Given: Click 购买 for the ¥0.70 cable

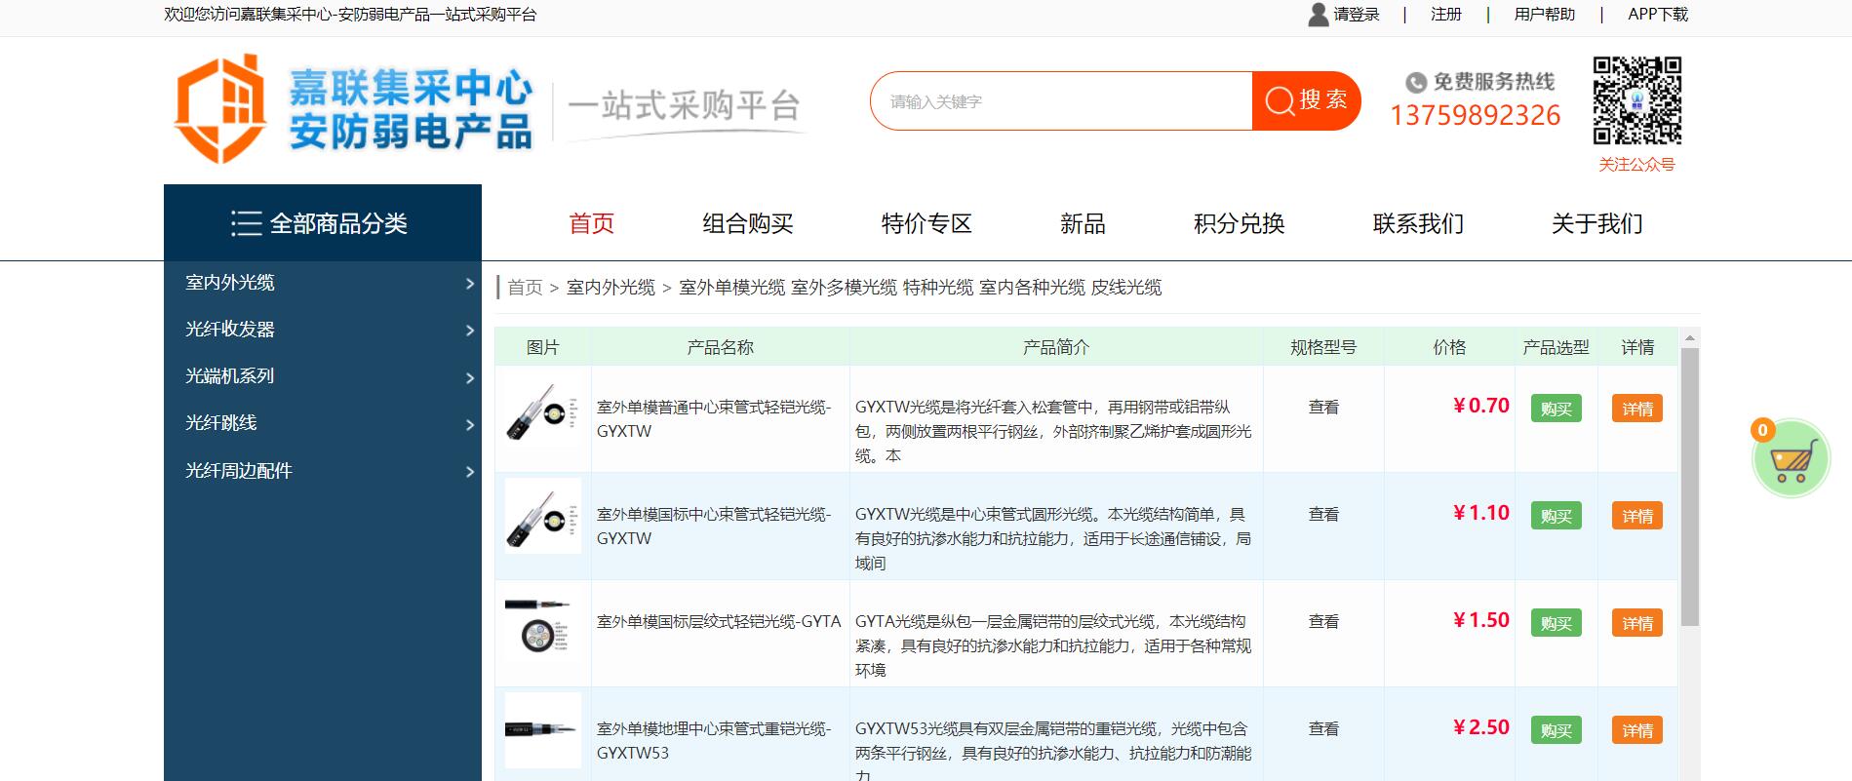Looking at the screenshot, I should [x=1556, y=410].
